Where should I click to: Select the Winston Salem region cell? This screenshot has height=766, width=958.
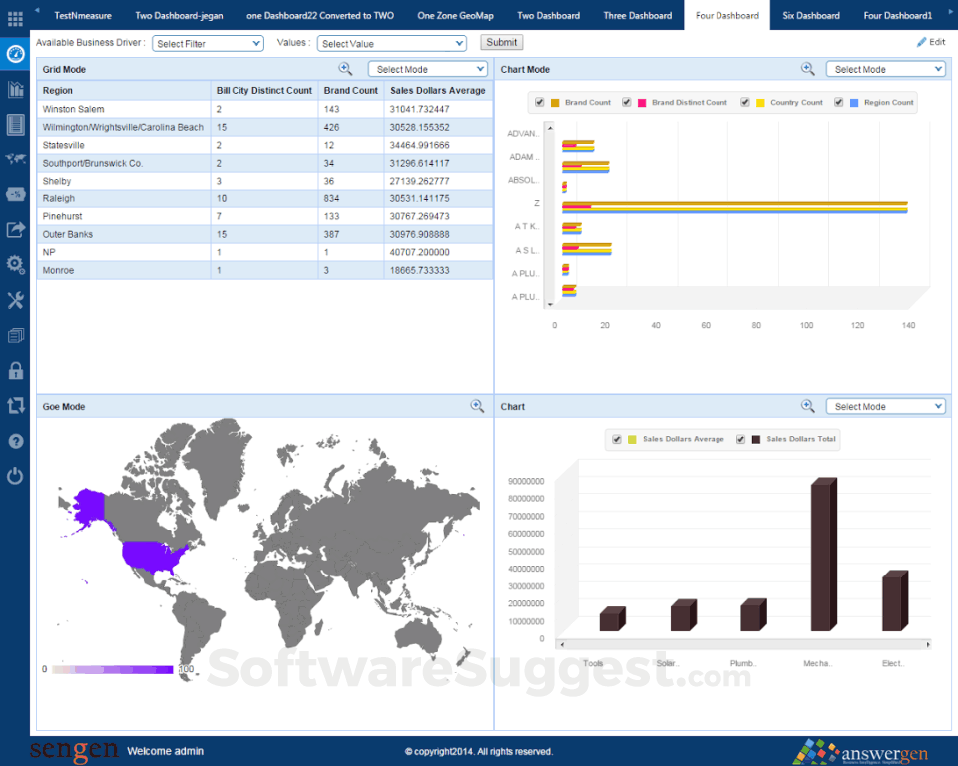coord(124,109)
